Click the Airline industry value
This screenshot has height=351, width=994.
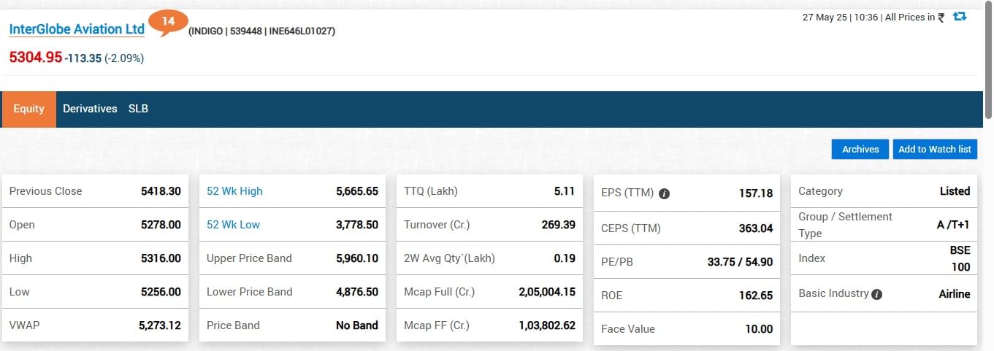[x=954, y=294]
